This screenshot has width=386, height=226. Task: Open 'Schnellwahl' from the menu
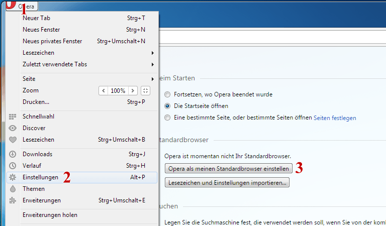click(x=82, y=117)
